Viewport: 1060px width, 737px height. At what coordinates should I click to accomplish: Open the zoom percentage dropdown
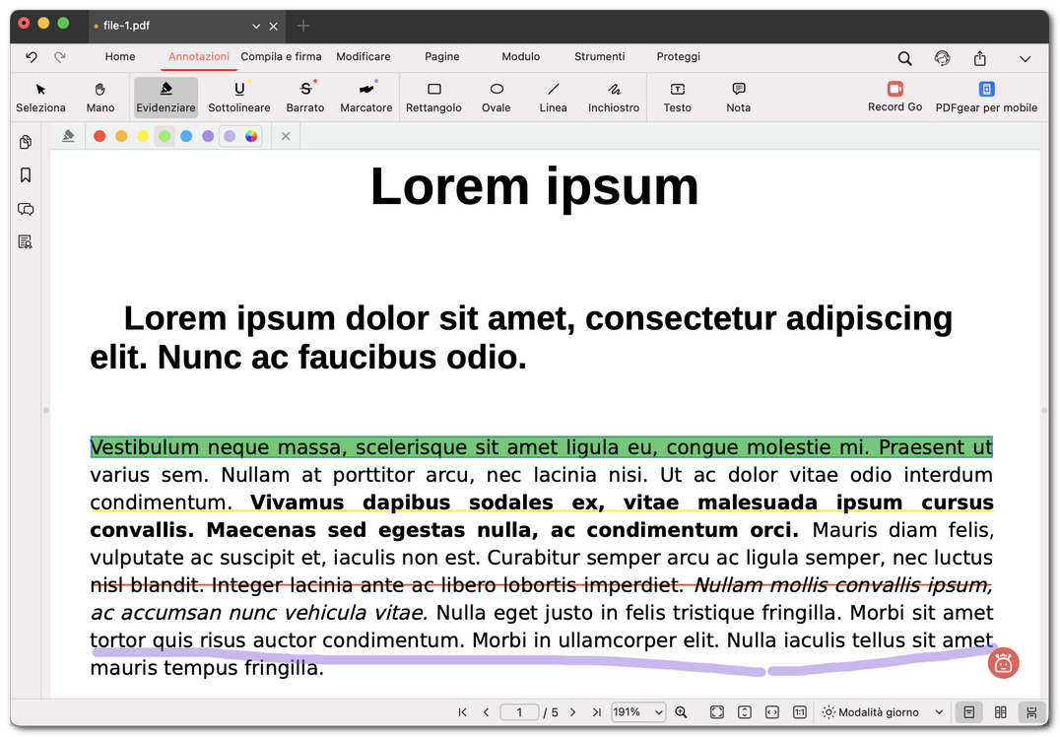637,711
